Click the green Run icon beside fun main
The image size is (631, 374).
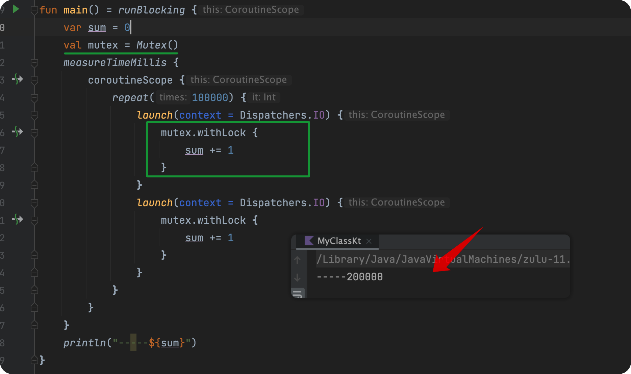16,9
